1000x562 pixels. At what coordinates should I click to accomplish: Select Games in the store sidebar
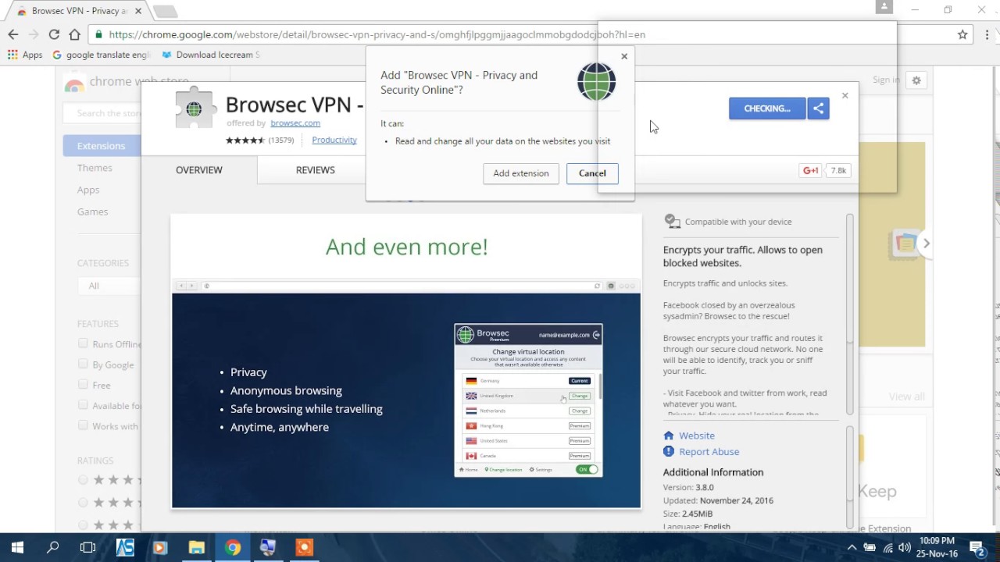coord(92,212)
